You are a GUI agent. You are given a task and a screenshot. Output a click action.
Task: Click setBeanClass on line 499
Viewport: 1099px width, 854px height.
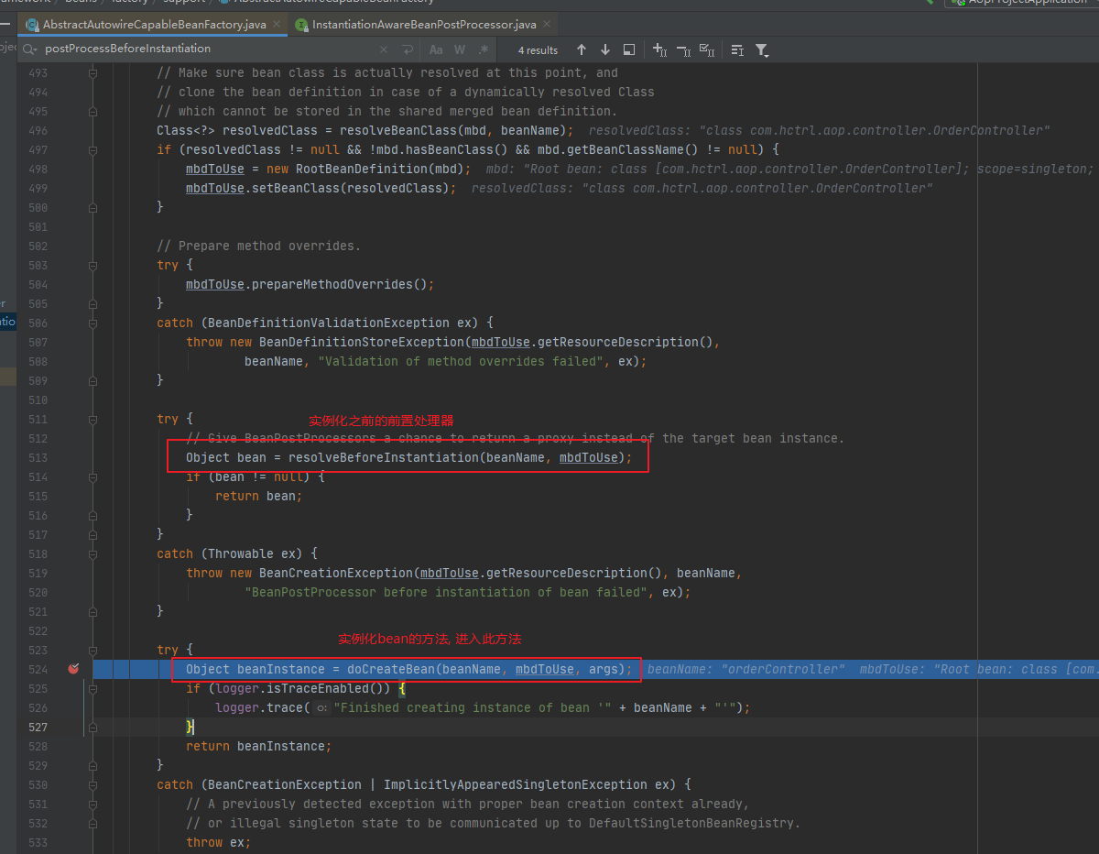coord(296,188)
